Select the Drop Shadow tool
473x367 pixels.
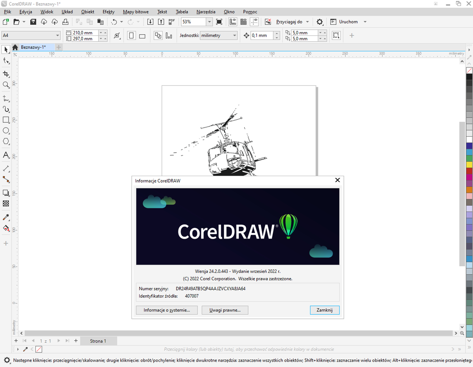click(x=6, y=193)
